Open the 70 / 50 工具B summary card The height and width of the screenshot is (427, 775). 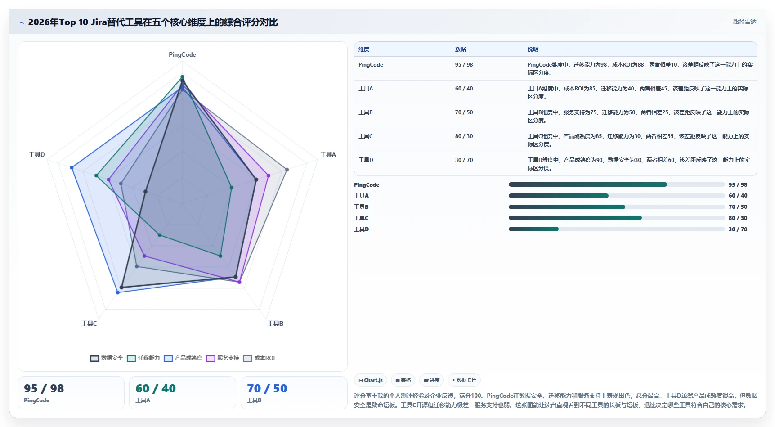294,393
